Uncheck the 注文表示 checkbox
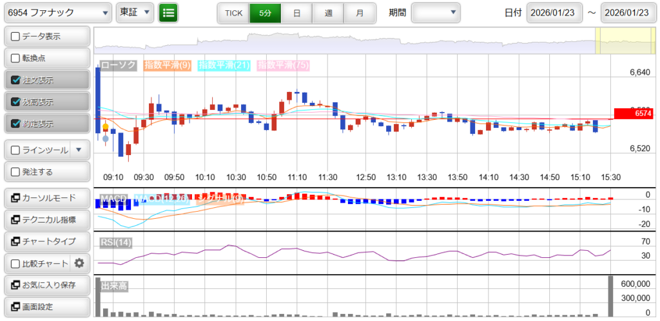 (x=16, y=80)
